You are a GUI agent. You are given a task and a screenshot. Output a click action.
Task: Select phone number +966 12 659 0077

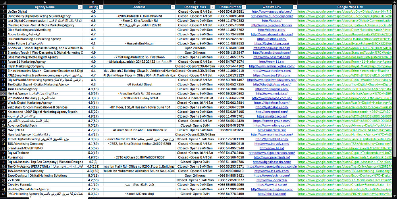pyautogui.click(x=230, y=180)
